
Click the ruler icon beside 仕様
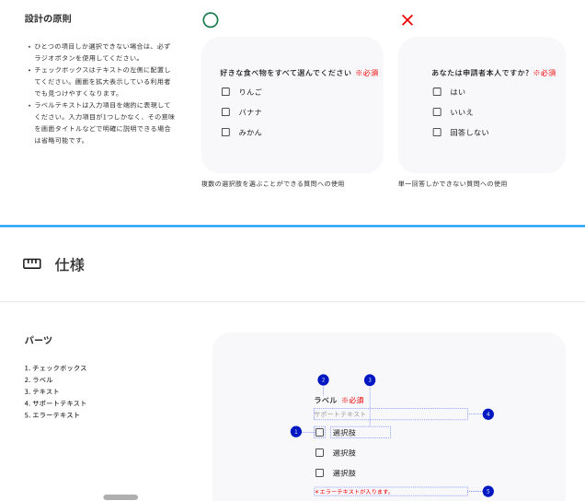(31, 263)
